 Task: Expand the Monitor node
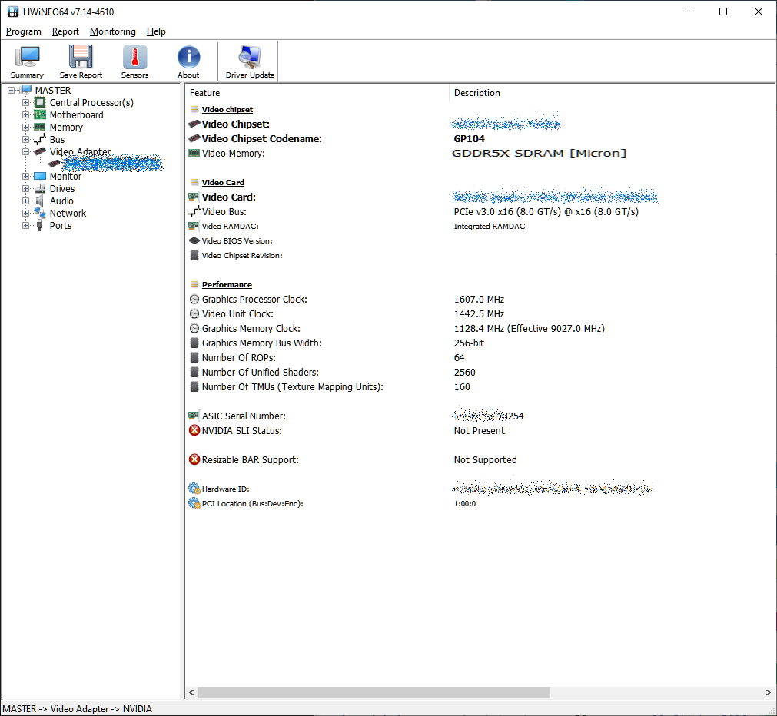pos(26,177)
